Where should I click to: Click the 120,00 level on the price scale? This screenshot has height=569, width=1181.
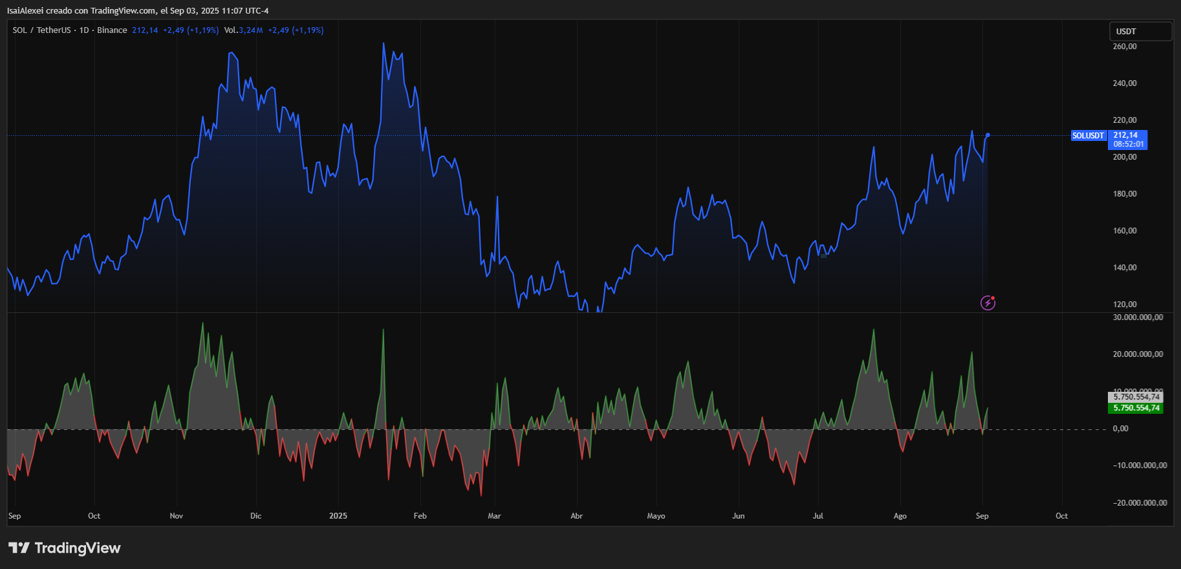(x=1125, y=305)
